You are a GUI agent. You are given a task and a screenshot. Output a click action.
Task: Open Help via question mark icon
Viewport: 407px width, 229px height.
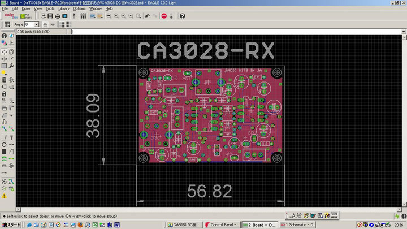point(183,16)
